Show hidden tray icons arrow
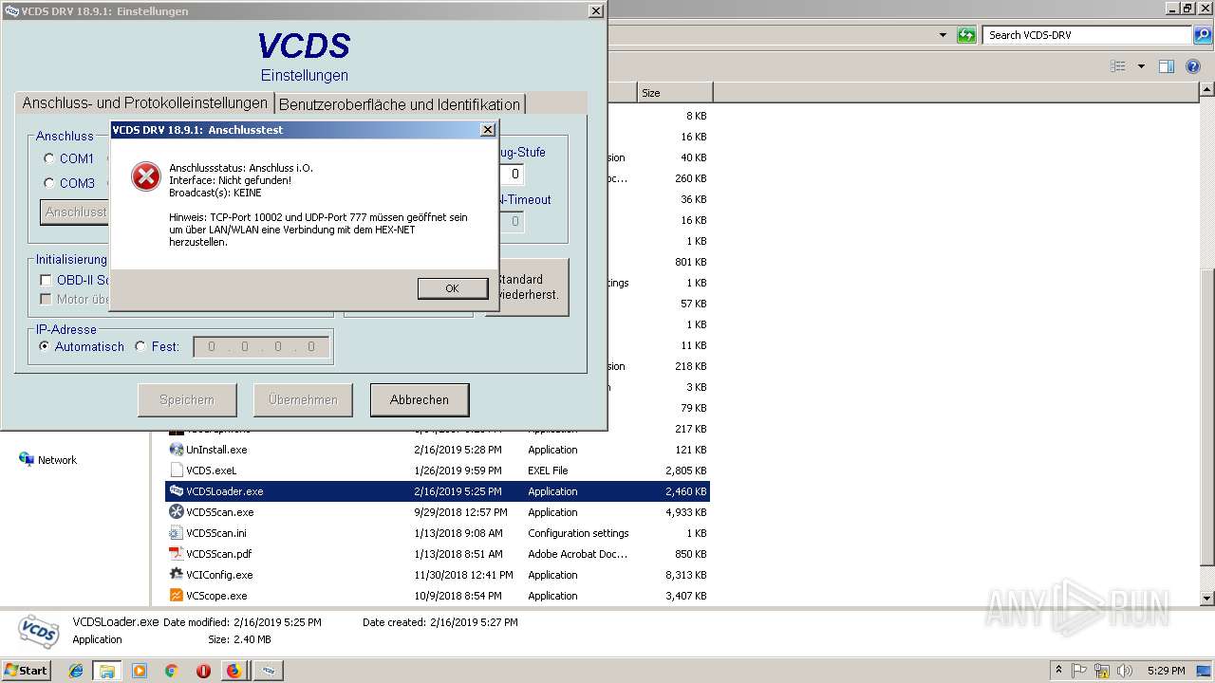 coord(1058,670)
